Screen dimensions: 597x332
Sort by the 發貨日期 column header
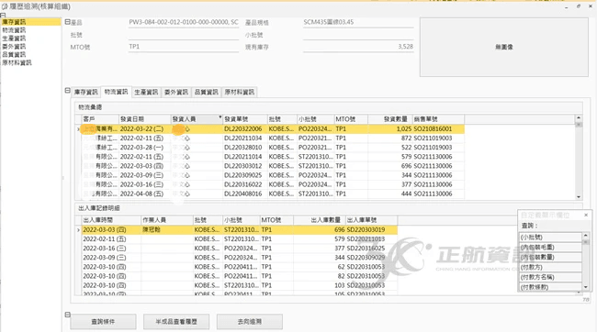click(x=145, y=119)
